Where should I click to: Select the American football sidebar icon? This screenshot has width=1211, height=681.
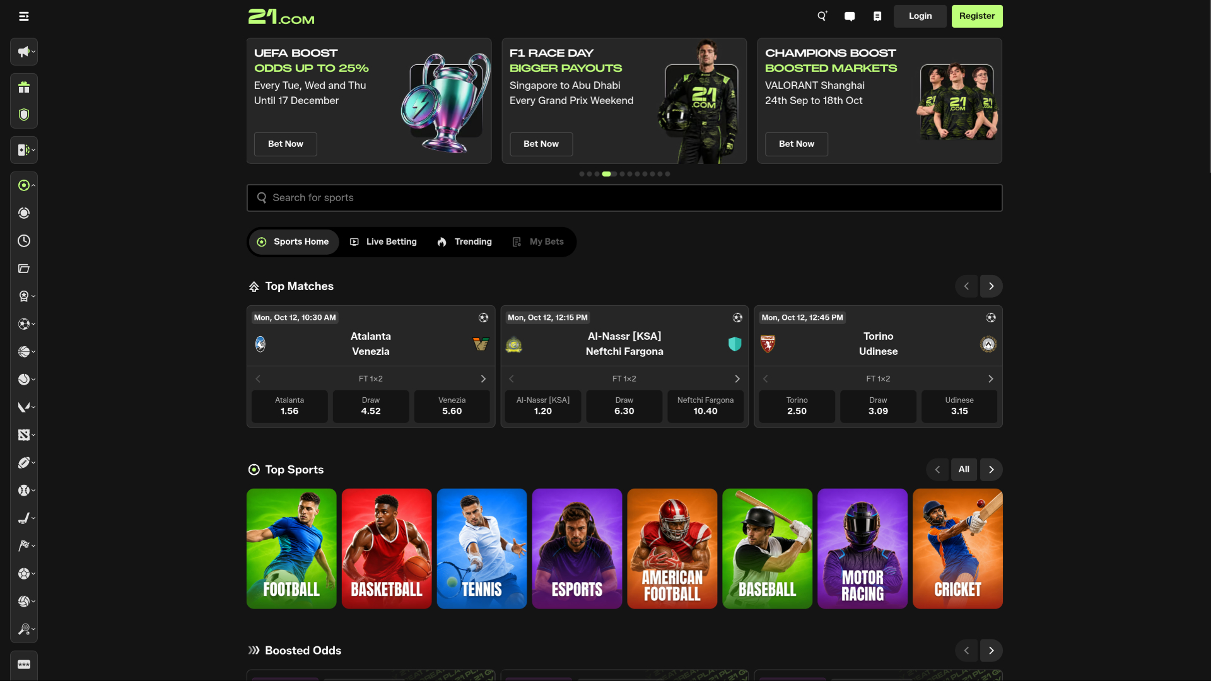(x=24, y=463)
